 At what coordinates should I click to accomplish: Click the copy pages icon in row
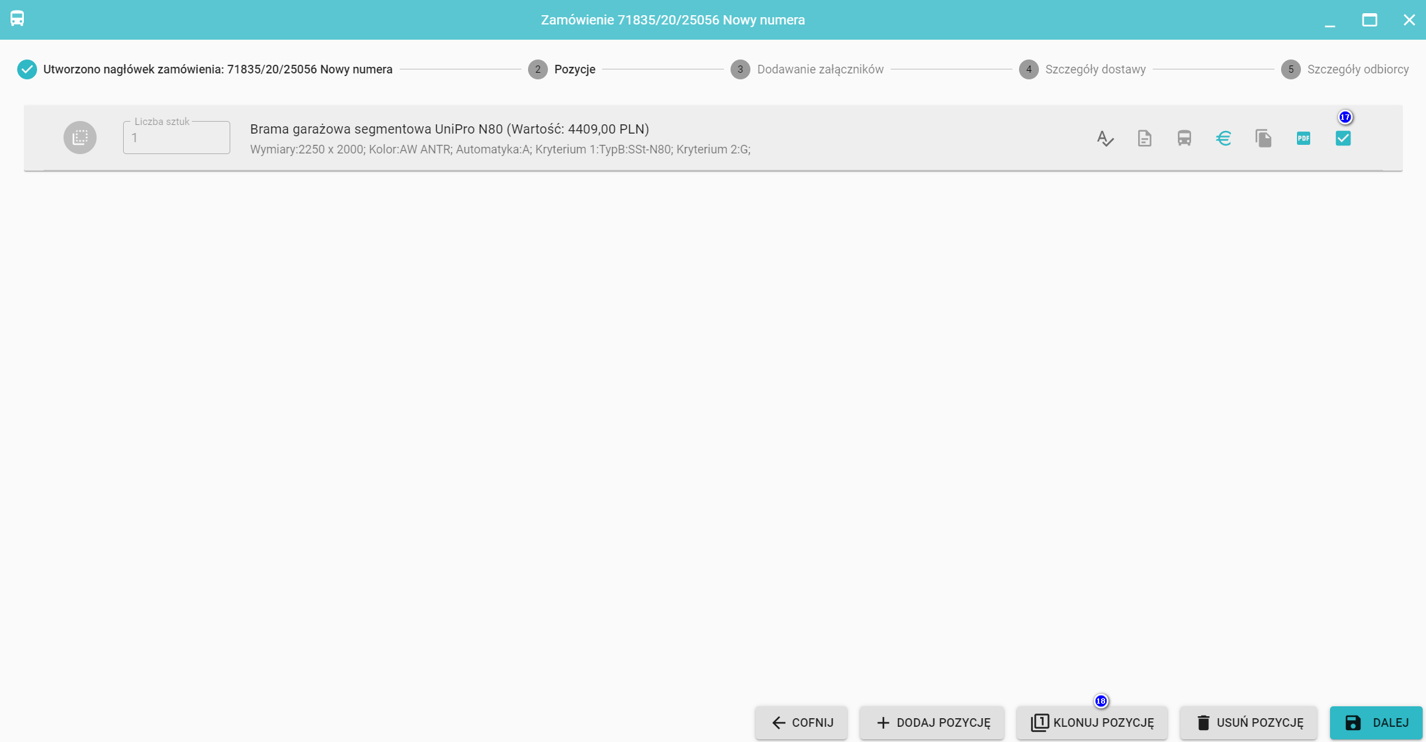[1263, 138]
